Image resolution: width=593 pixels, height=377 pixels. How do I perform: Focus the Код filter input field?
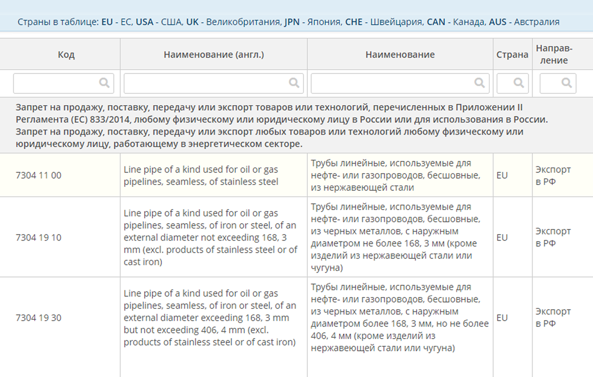pyautogui.click(x=57, y=83)
